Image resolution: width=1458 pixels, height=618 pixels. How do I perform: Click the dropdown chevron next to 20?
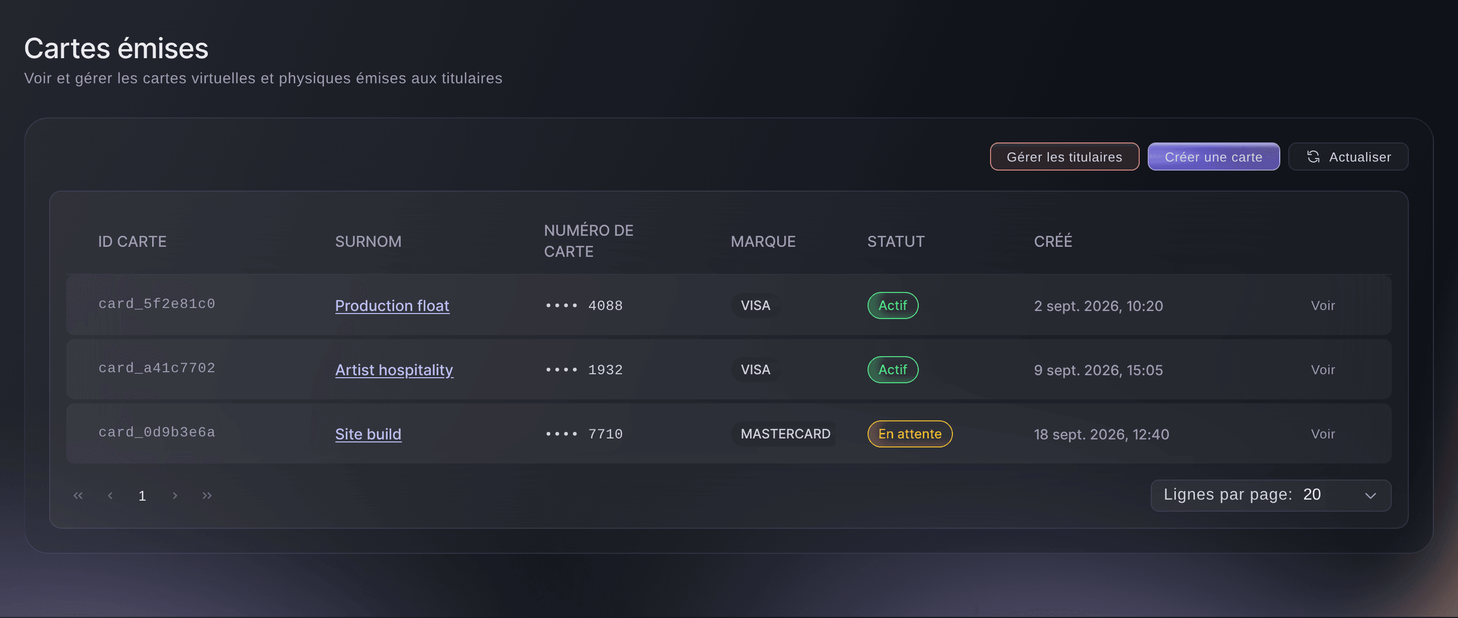click(x=1370, y=496)
